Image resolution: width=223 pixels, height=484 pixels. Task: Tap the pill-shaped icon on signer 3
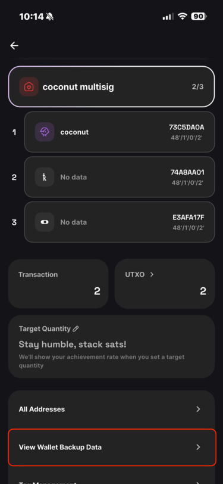[45, 222]
